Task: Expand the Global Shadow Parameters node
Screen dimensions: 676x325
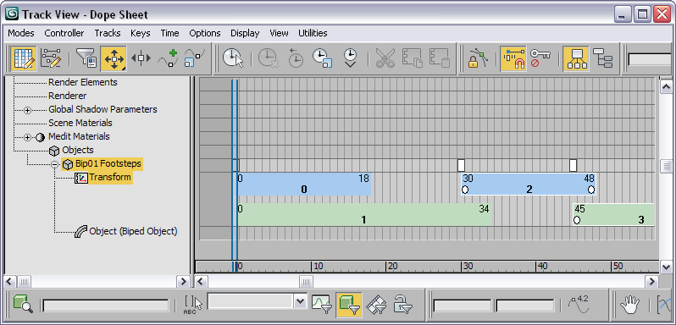Action: 28,111
